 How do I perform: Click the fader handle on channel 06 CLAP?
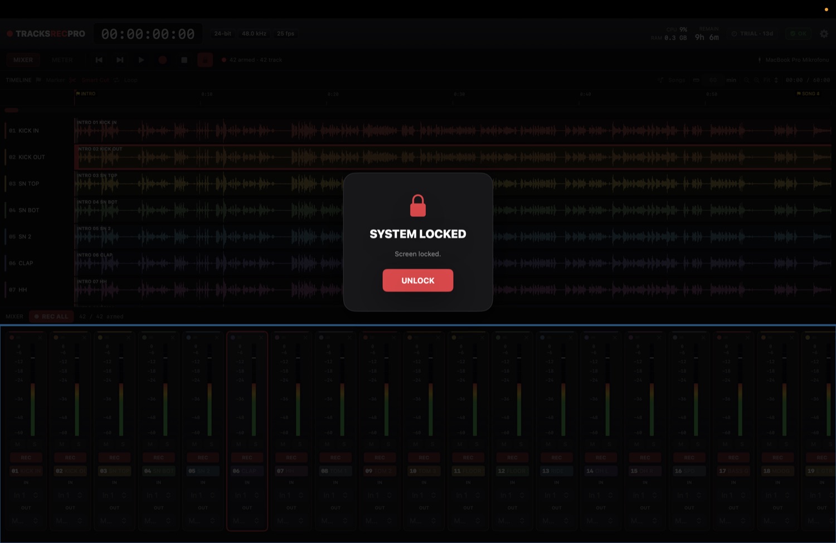254,357
